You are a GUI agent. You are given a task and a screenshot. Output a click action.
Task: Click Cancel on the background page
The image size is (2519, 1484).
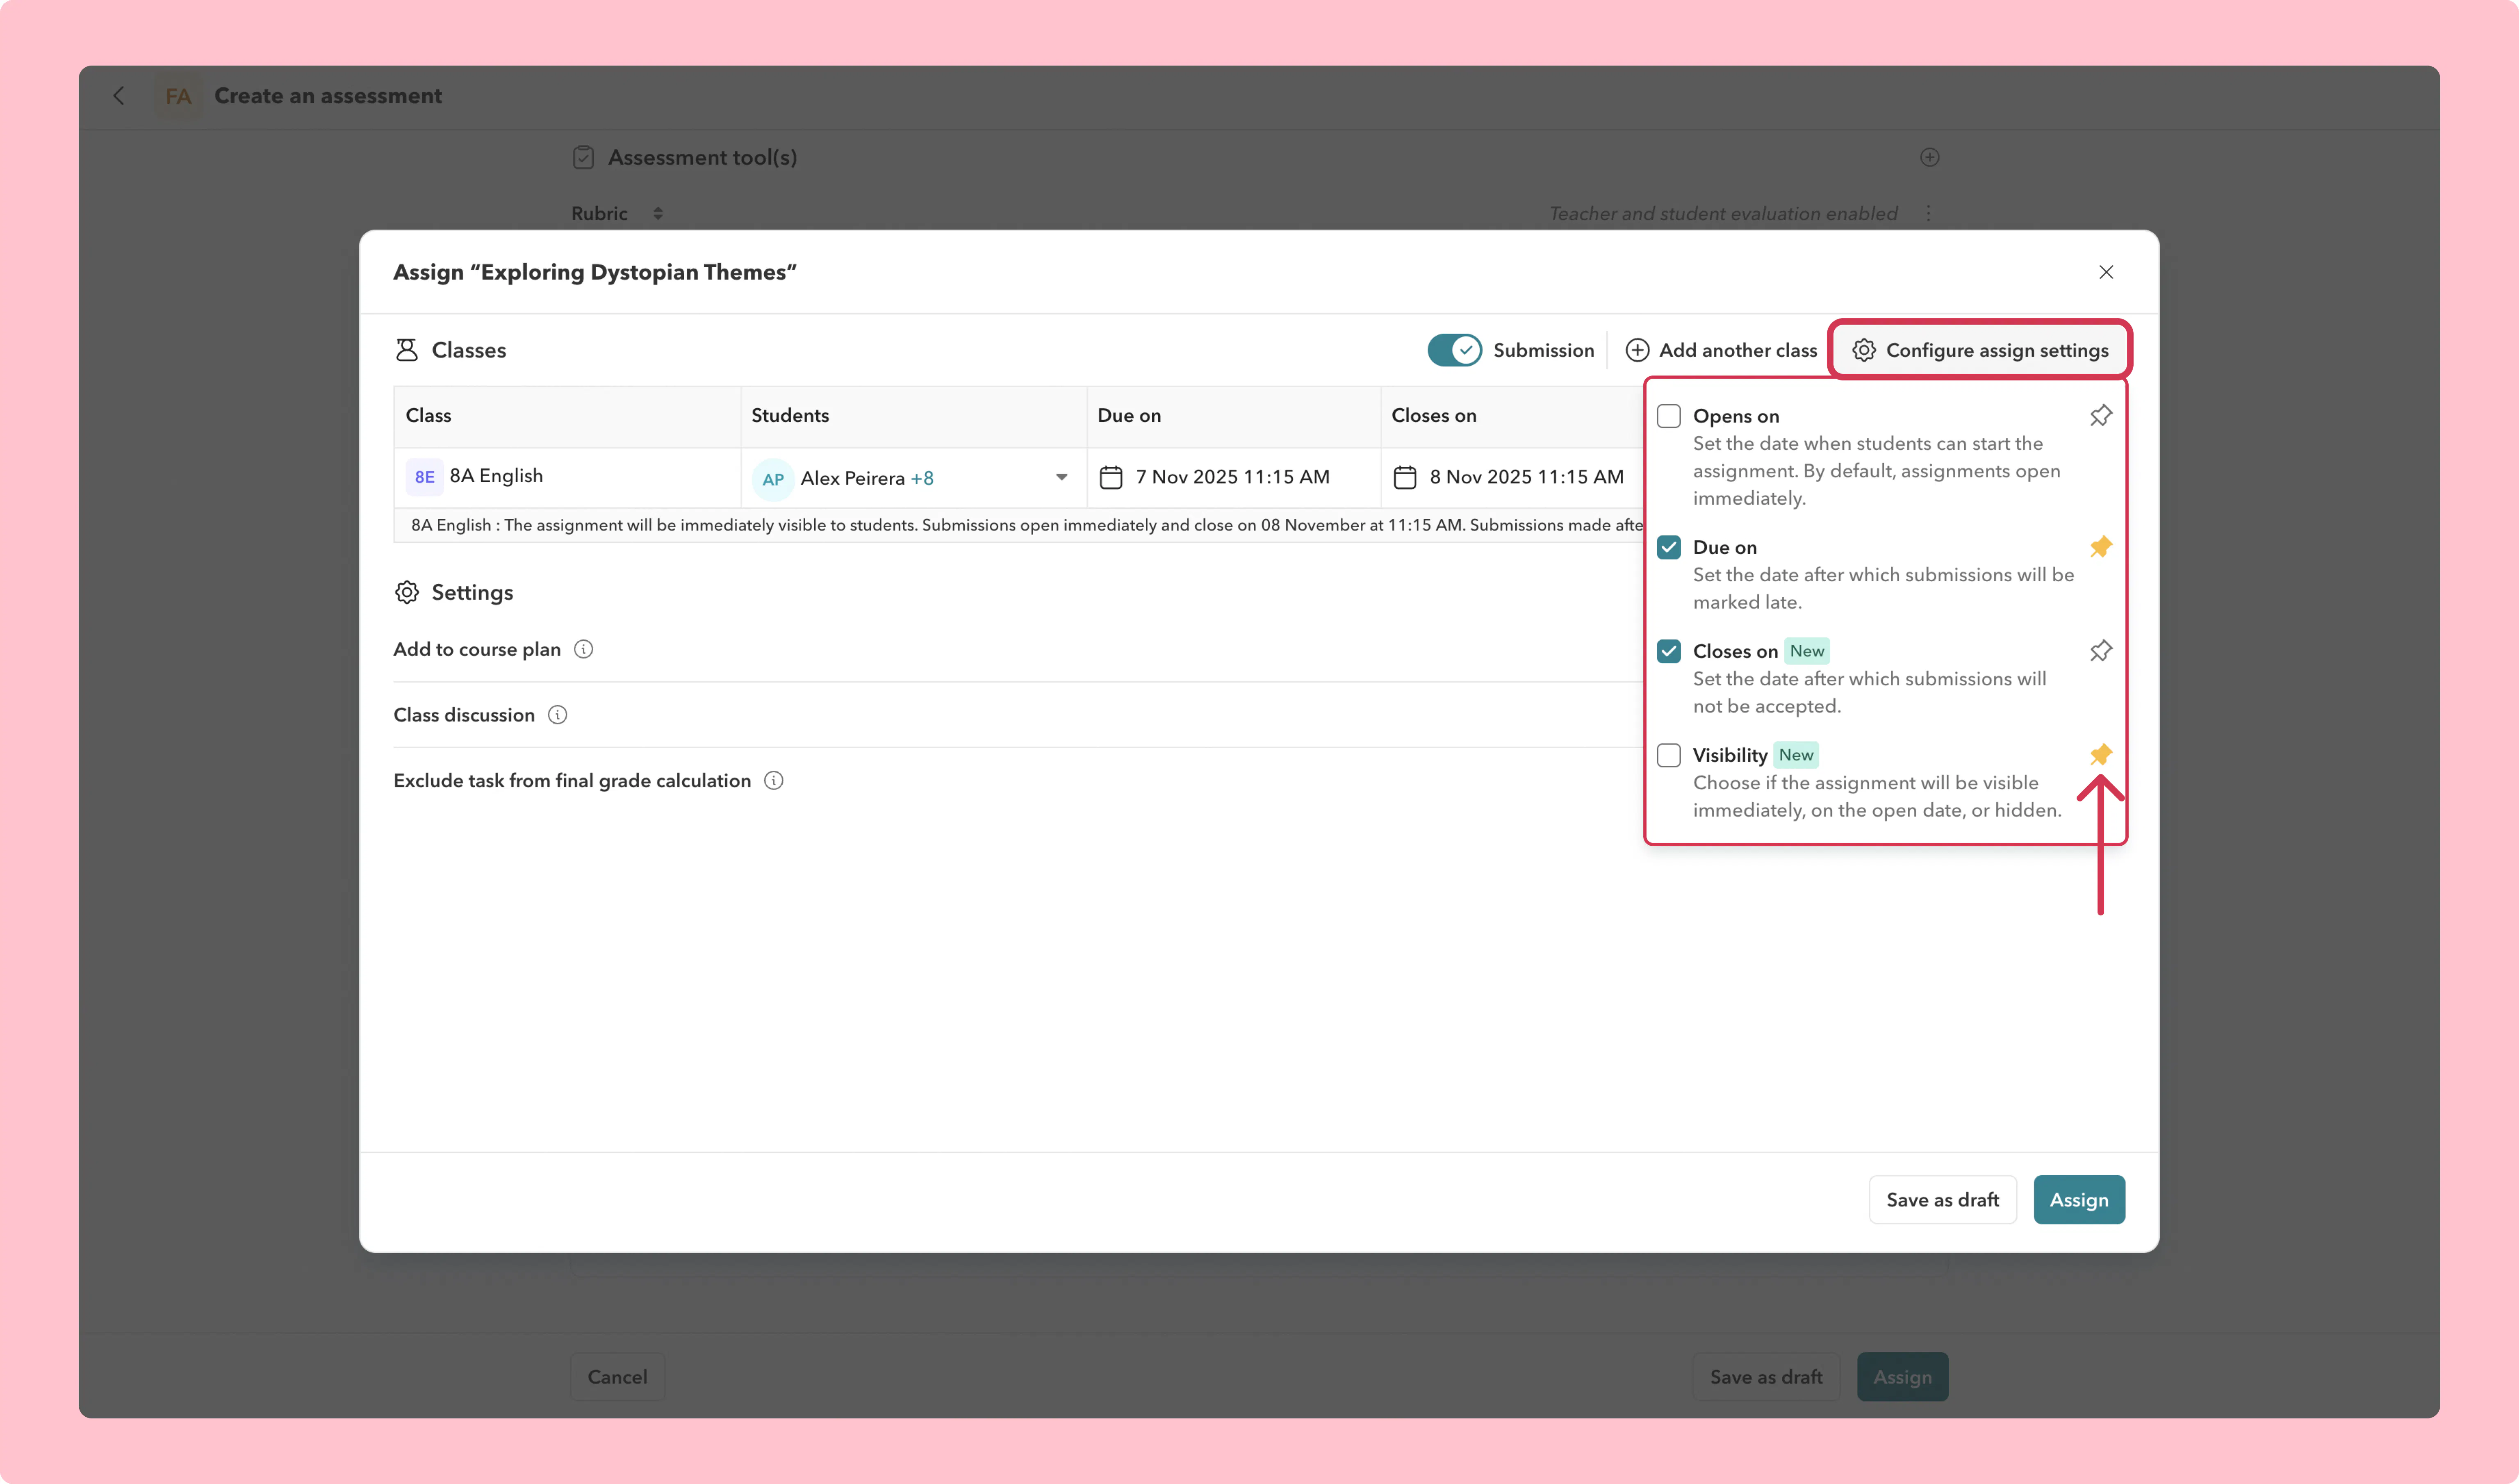pos(617,1377)
